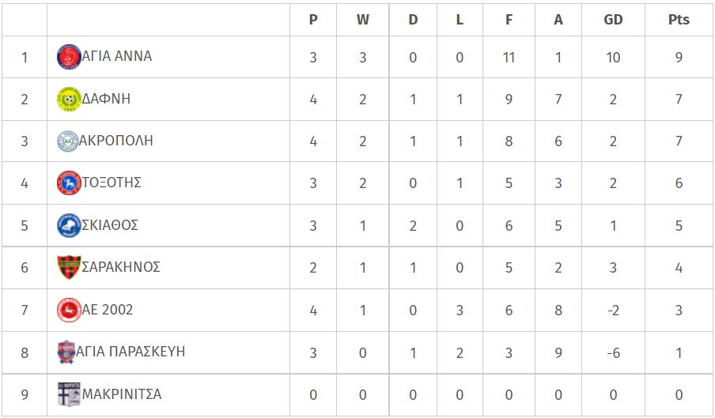Click the GD column header

tap(613, 20)
